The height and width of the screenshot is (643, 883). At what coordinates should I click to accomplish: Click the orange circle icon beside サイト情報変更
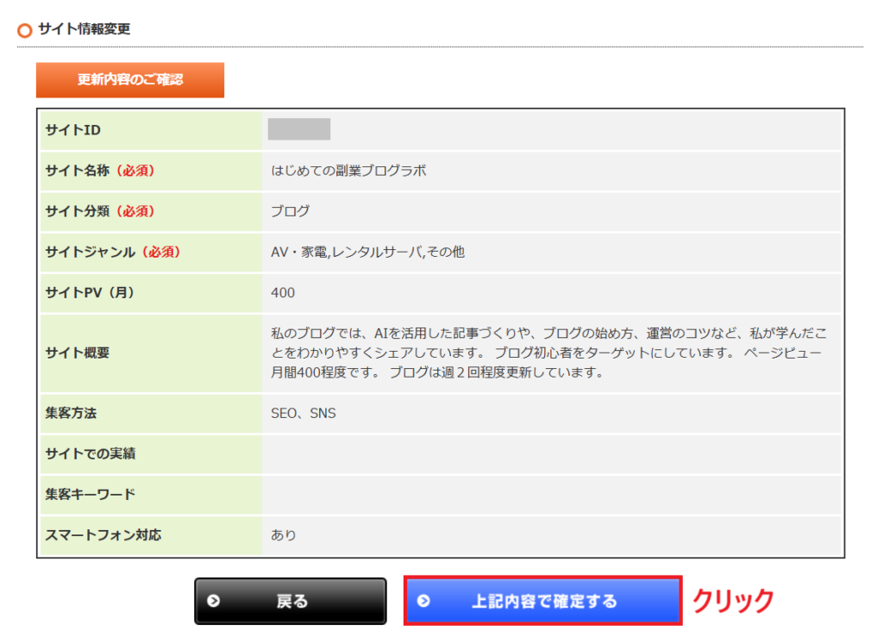tap(25, 30)
